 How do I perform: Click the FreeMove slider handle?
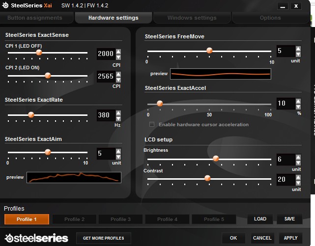(x=209, y=51)
